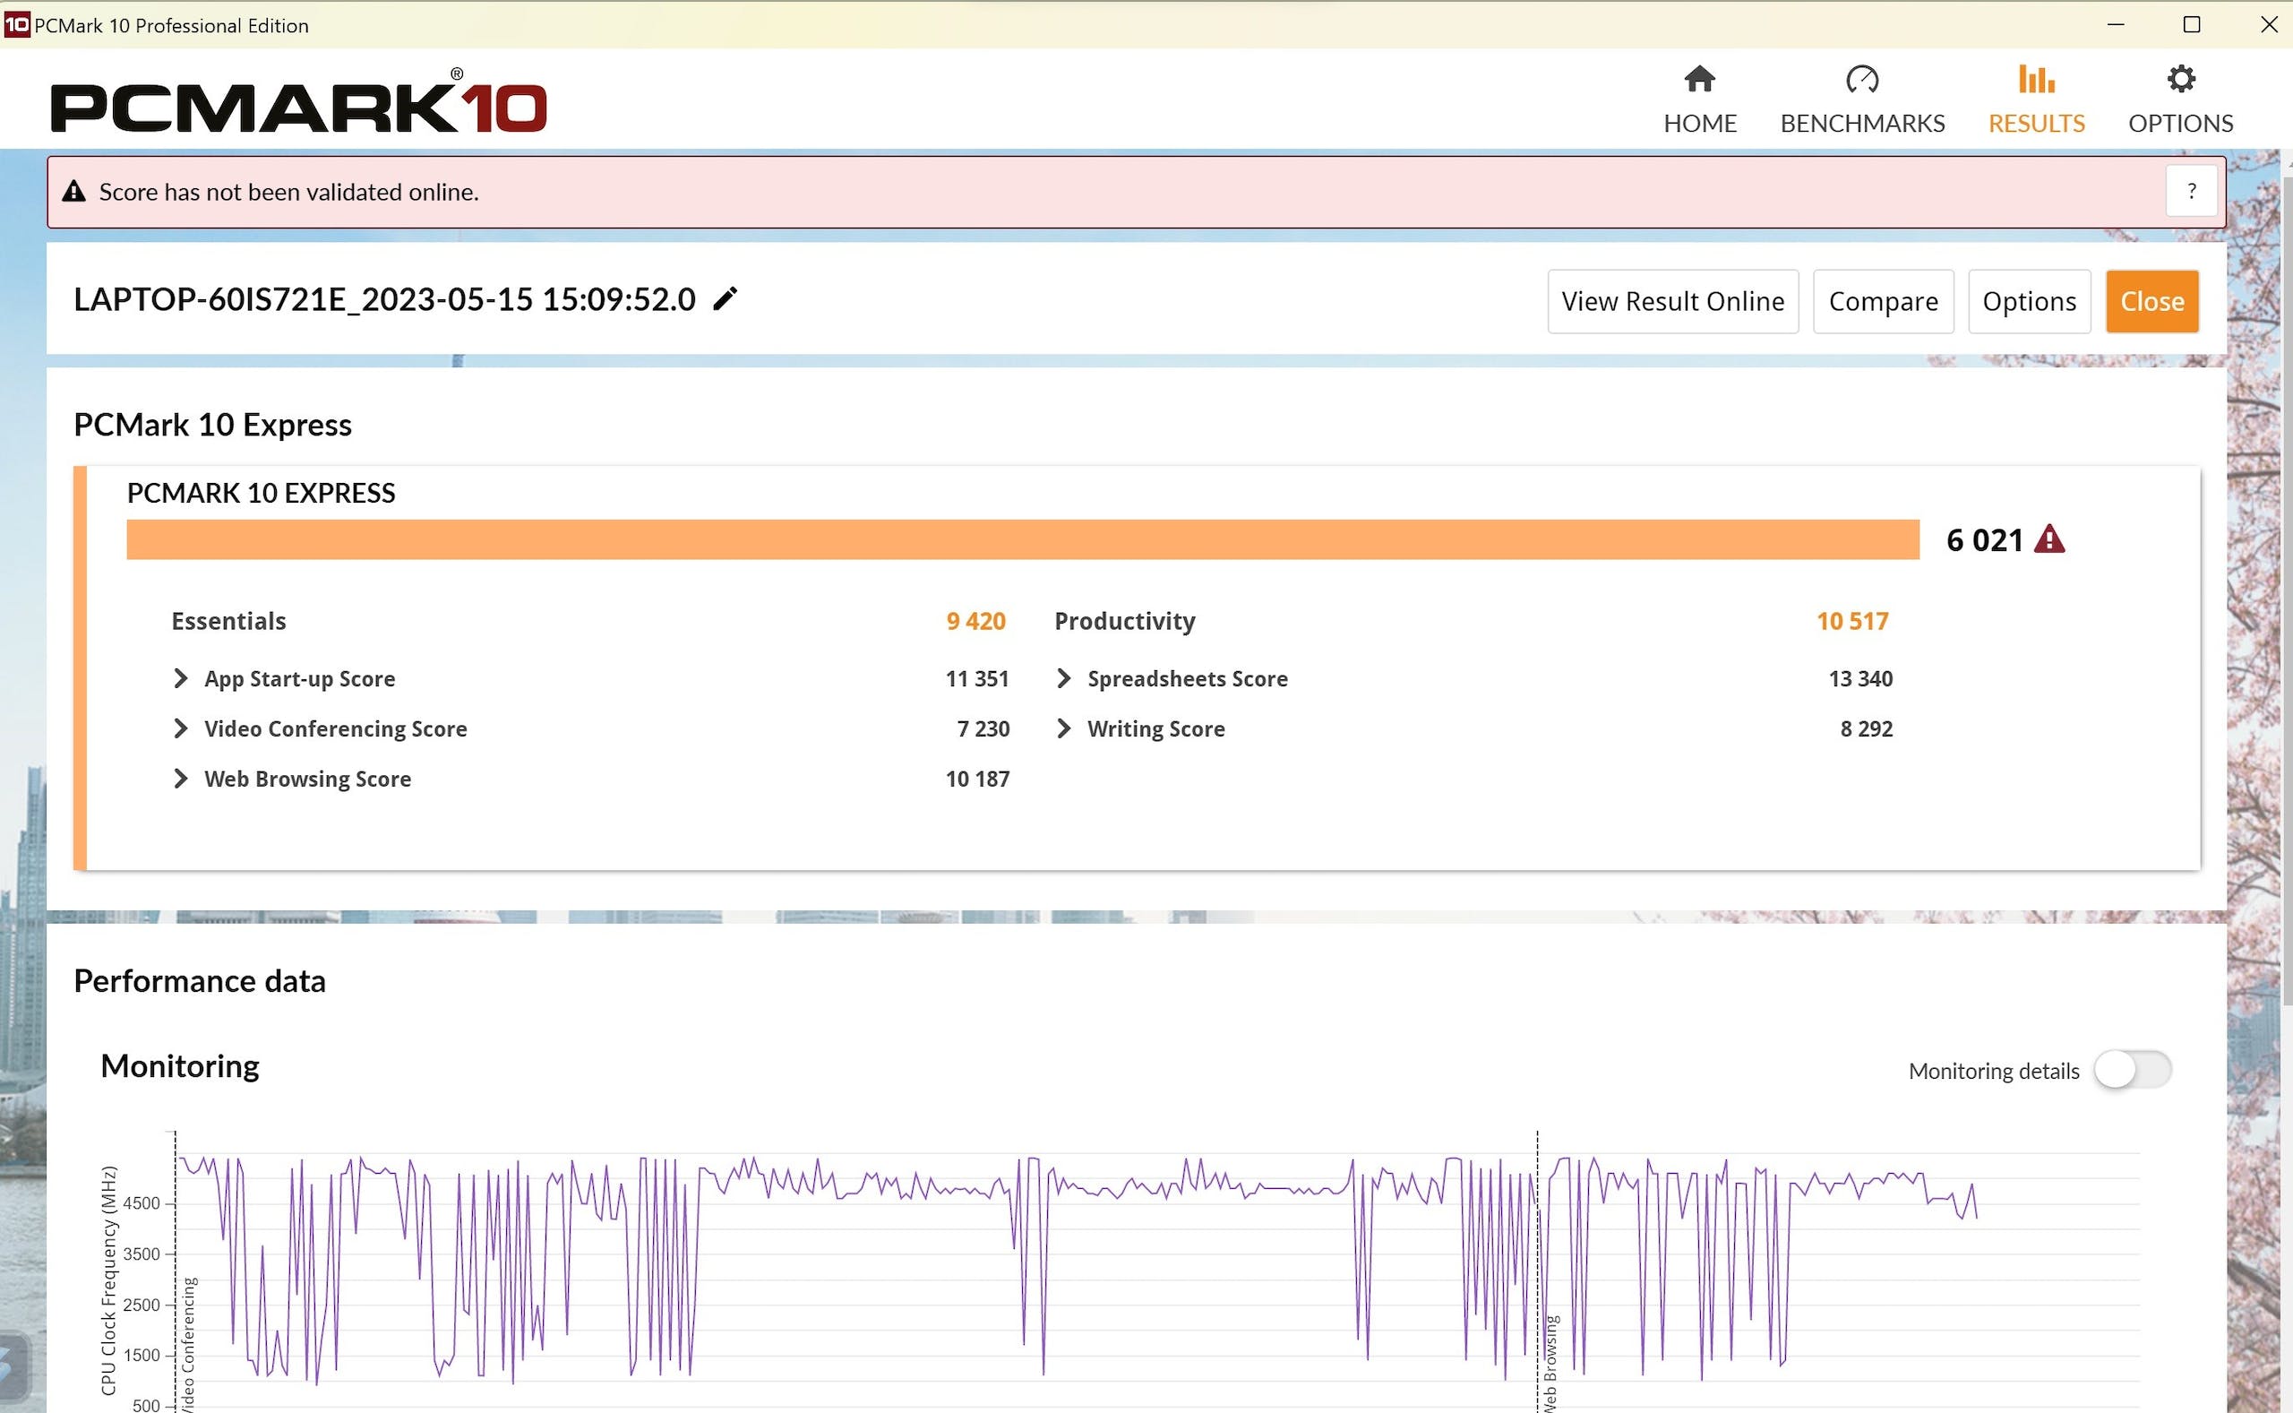Minimize the PCMark 10 window
This screenshot has width=2293, height=1413.
2117,25
